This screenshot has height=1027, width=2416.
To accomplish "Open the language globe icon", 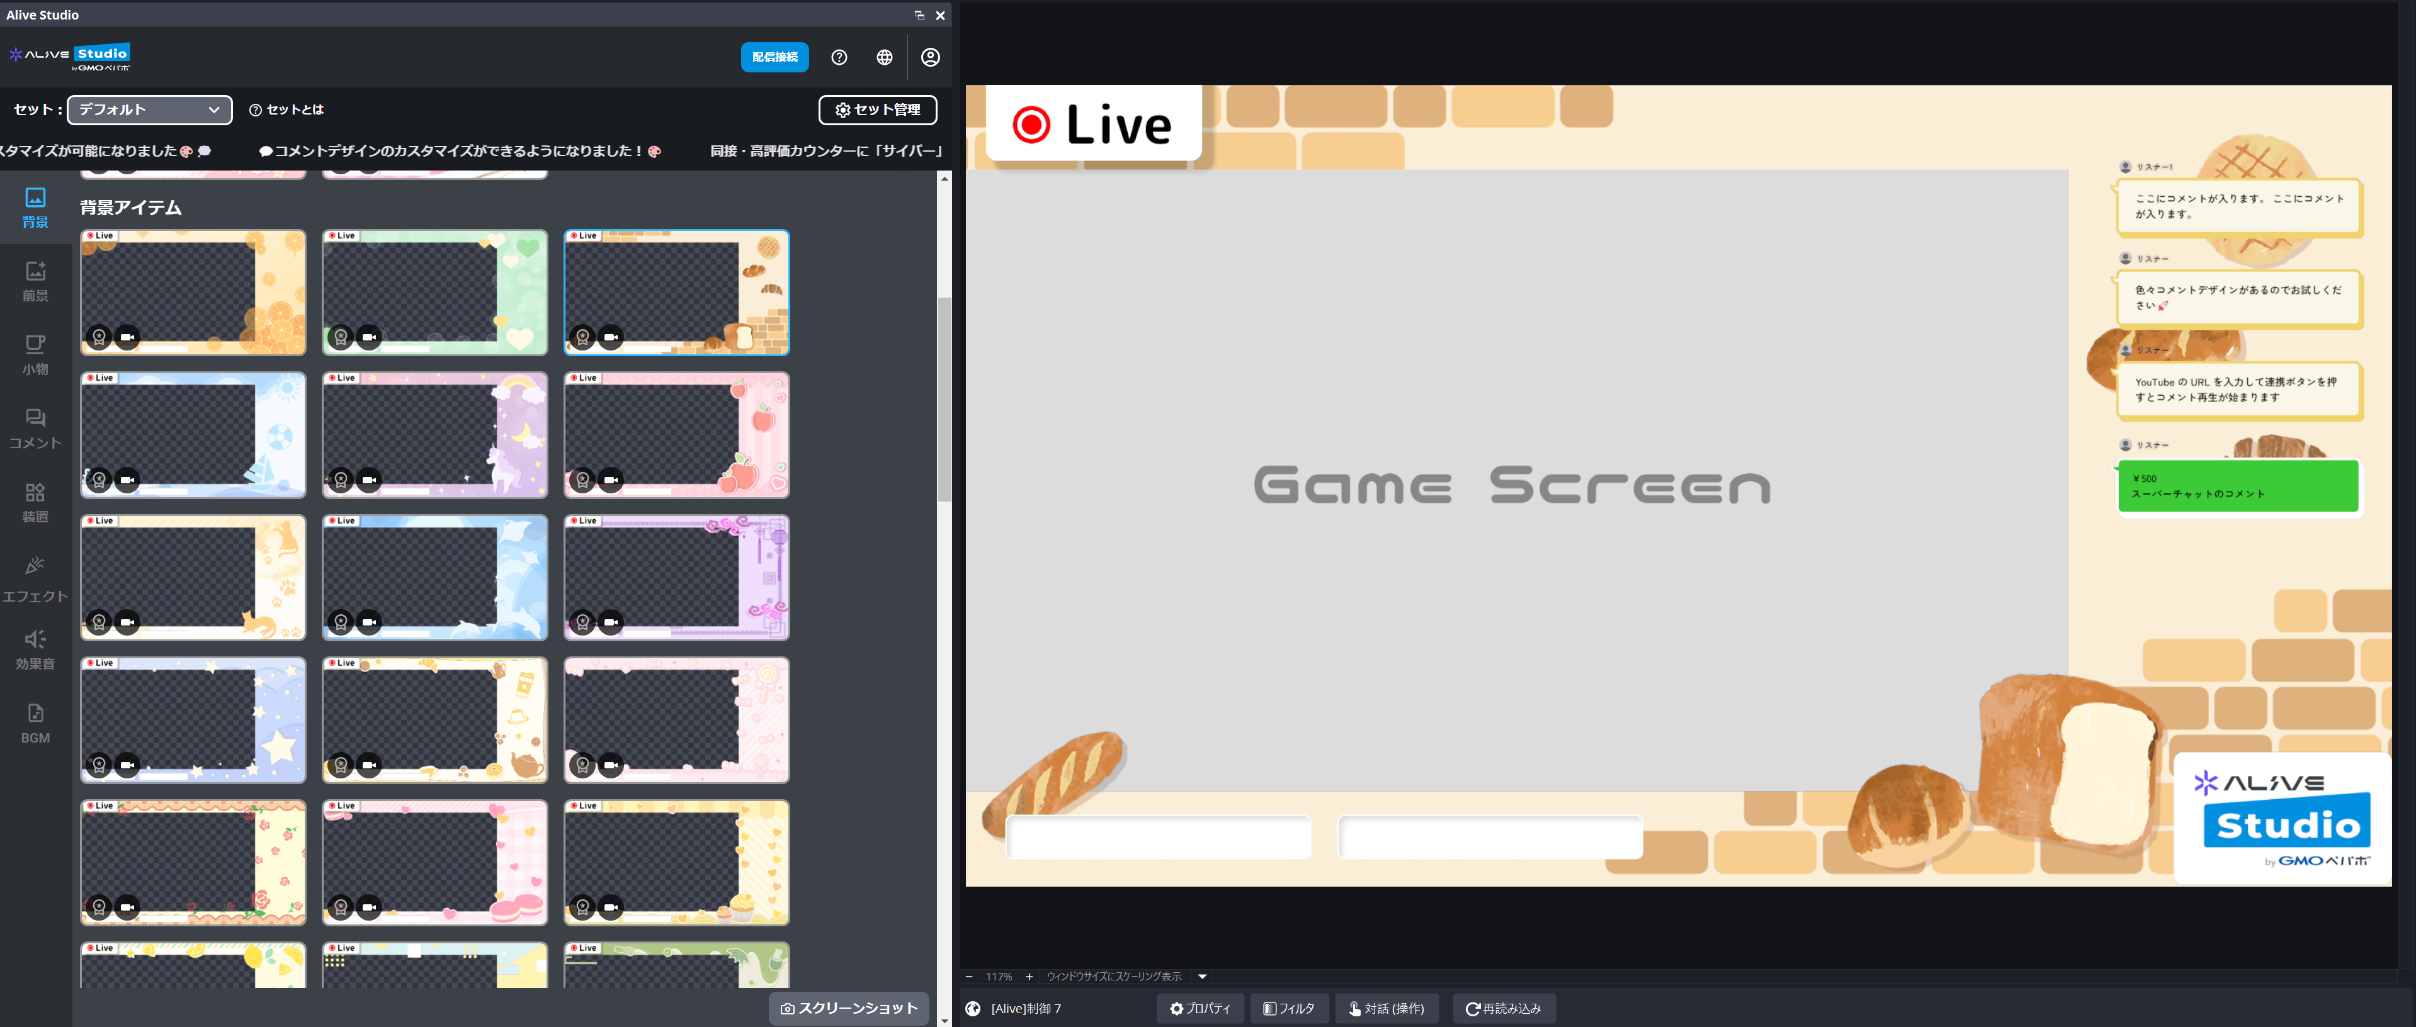I will click(883, 57).
